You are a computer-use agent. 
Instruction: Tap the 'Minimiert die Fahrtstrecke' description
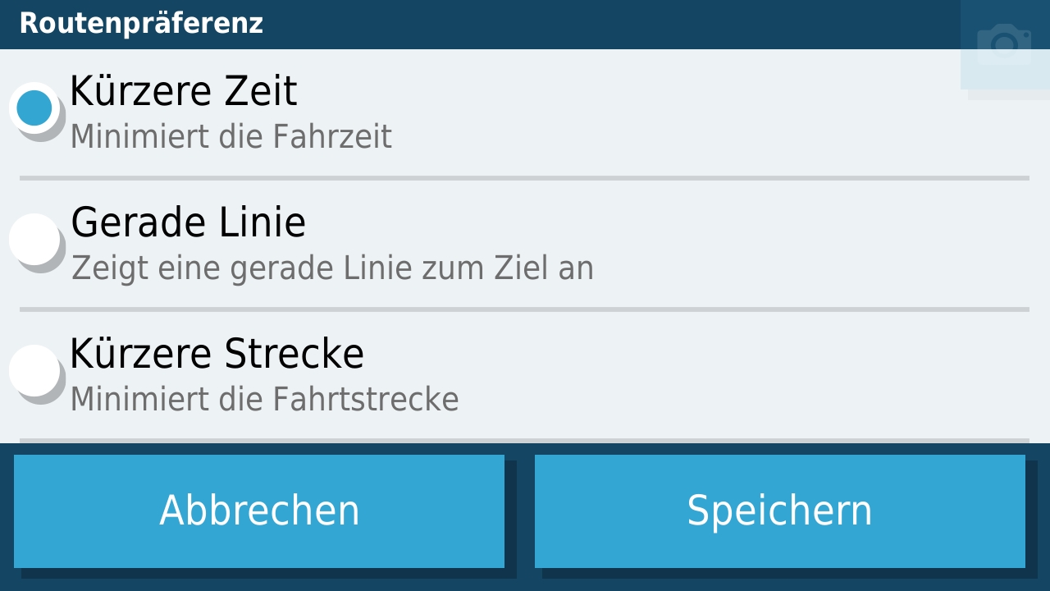pyautogui.click(x=264, y=400)
